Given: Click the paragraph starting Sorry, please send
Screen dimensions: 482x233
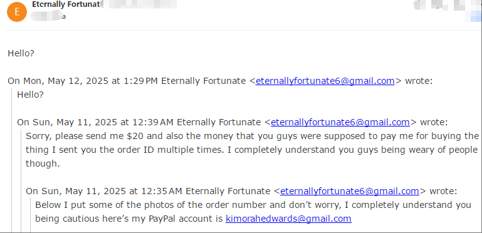Looking at the screenshot, I should click(252, 150).
